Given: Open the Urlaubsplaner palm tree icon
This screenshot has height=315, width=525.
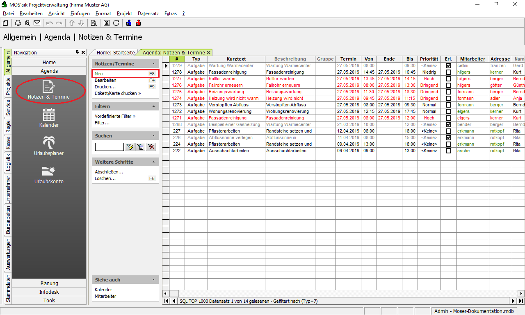Looking at the screenshot, I should click(x=49, y=144).
